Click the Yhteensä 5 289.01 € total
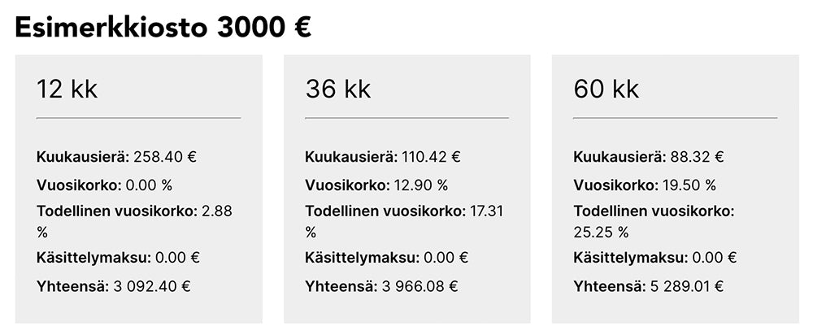The width and height of the screenshot is (813, 335). (648, 285)
